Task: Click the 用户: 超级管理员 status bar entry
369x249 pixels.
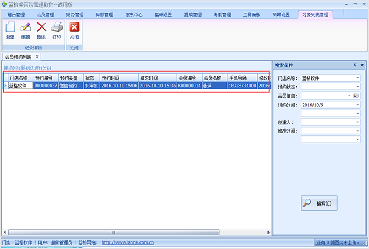Action: 55,242
